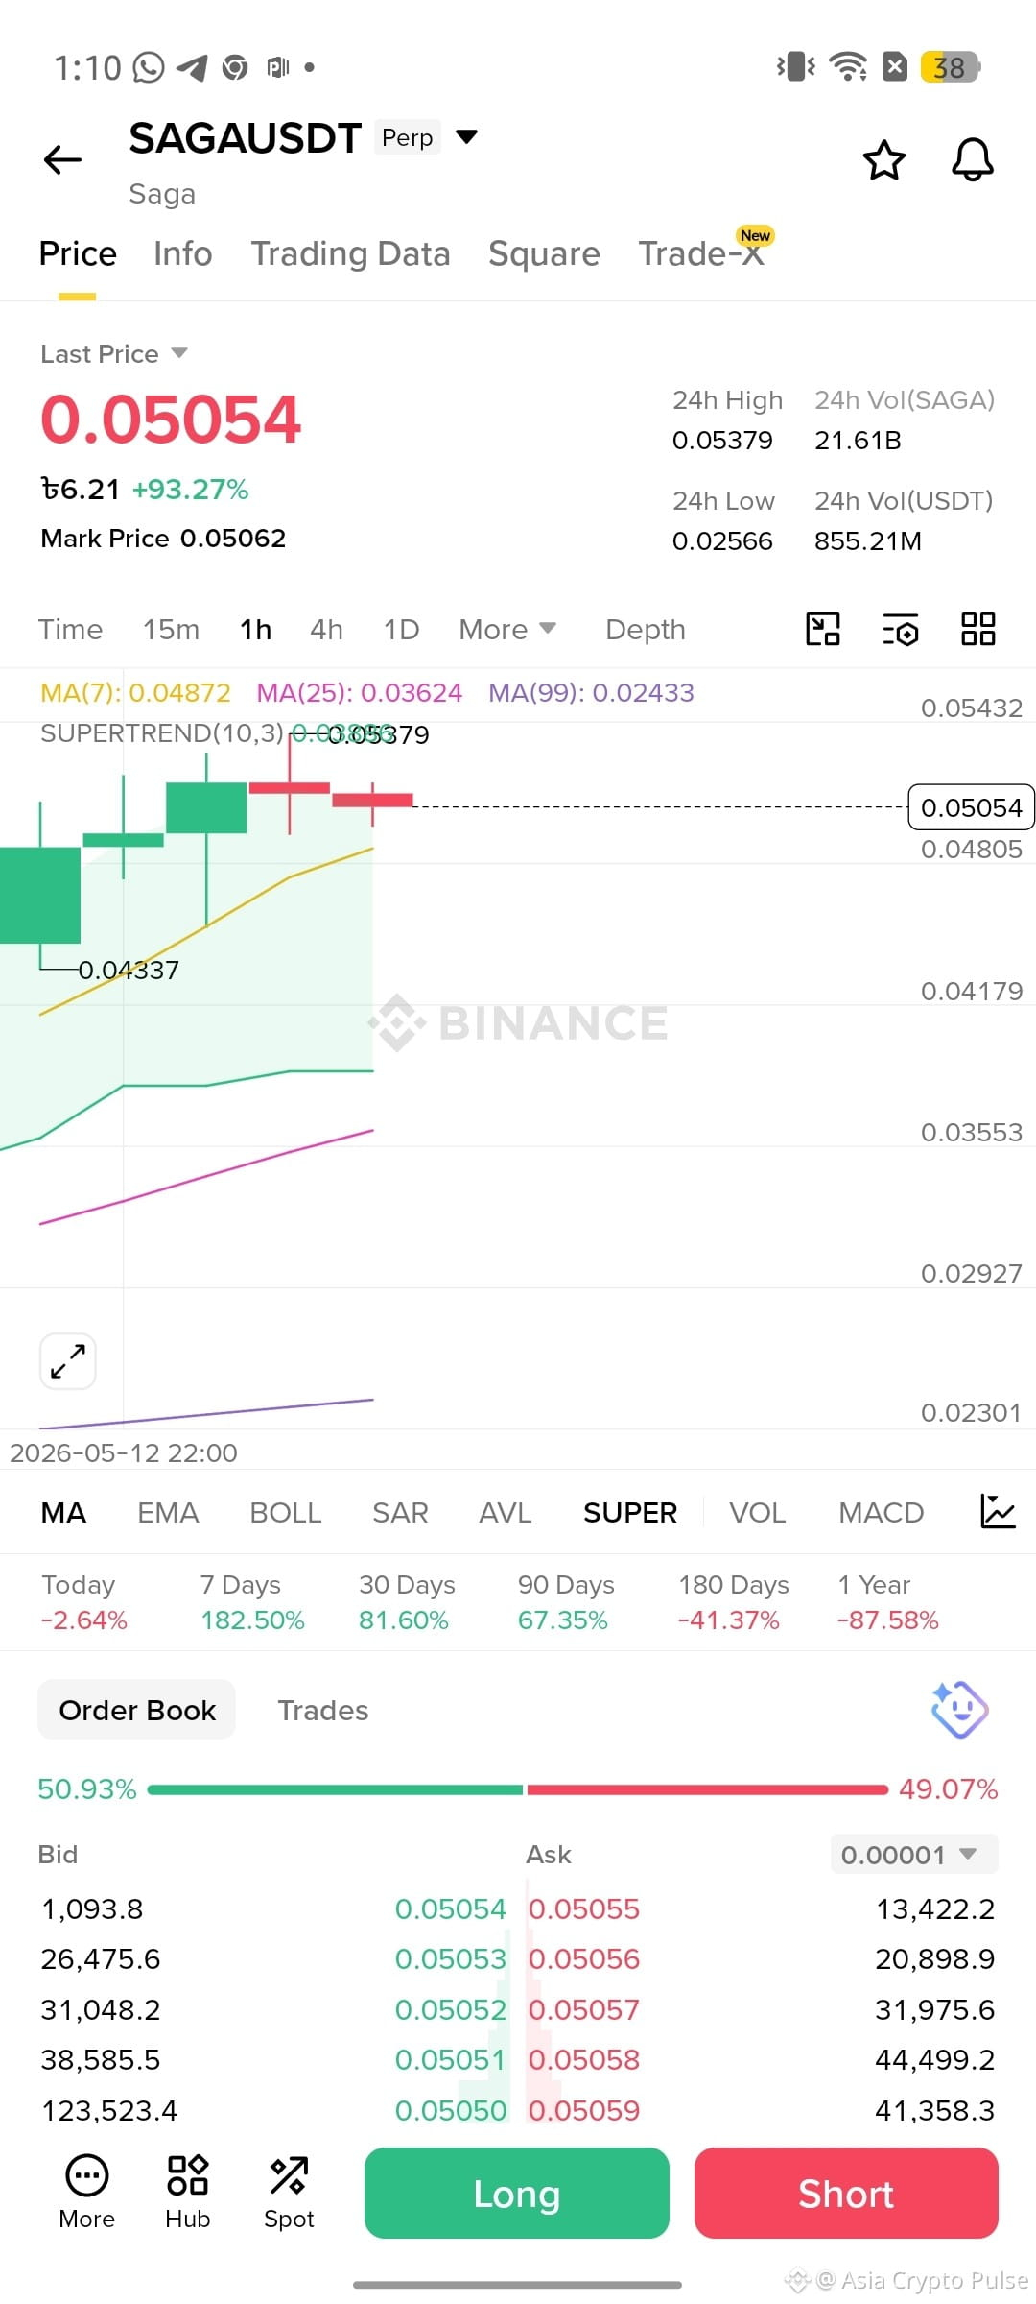This screenshot has width=1036, height=2304.
Task: Tap the Long button
Action: [517, 2194]
